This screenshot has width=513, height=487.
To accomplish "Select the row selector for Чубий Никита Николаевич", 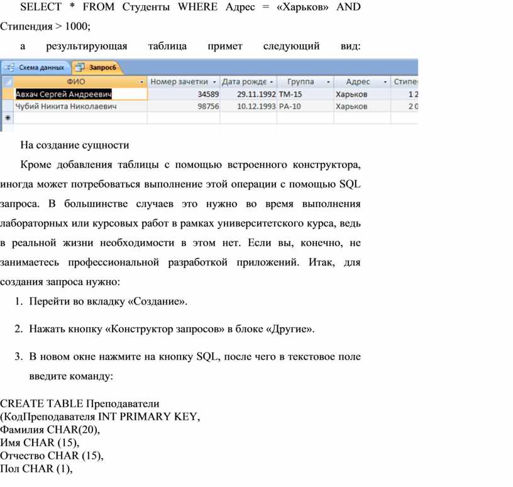I will point(8,106).
